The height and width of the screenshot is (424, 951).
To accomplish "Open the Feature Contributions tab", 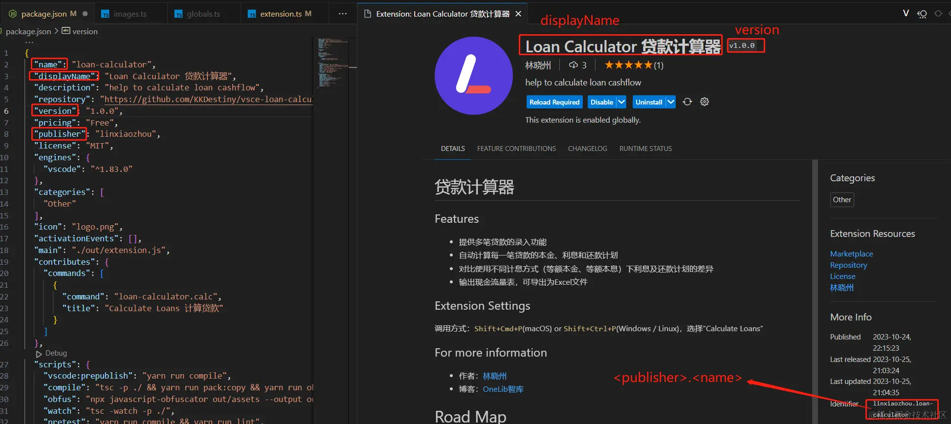I will 516,148.
